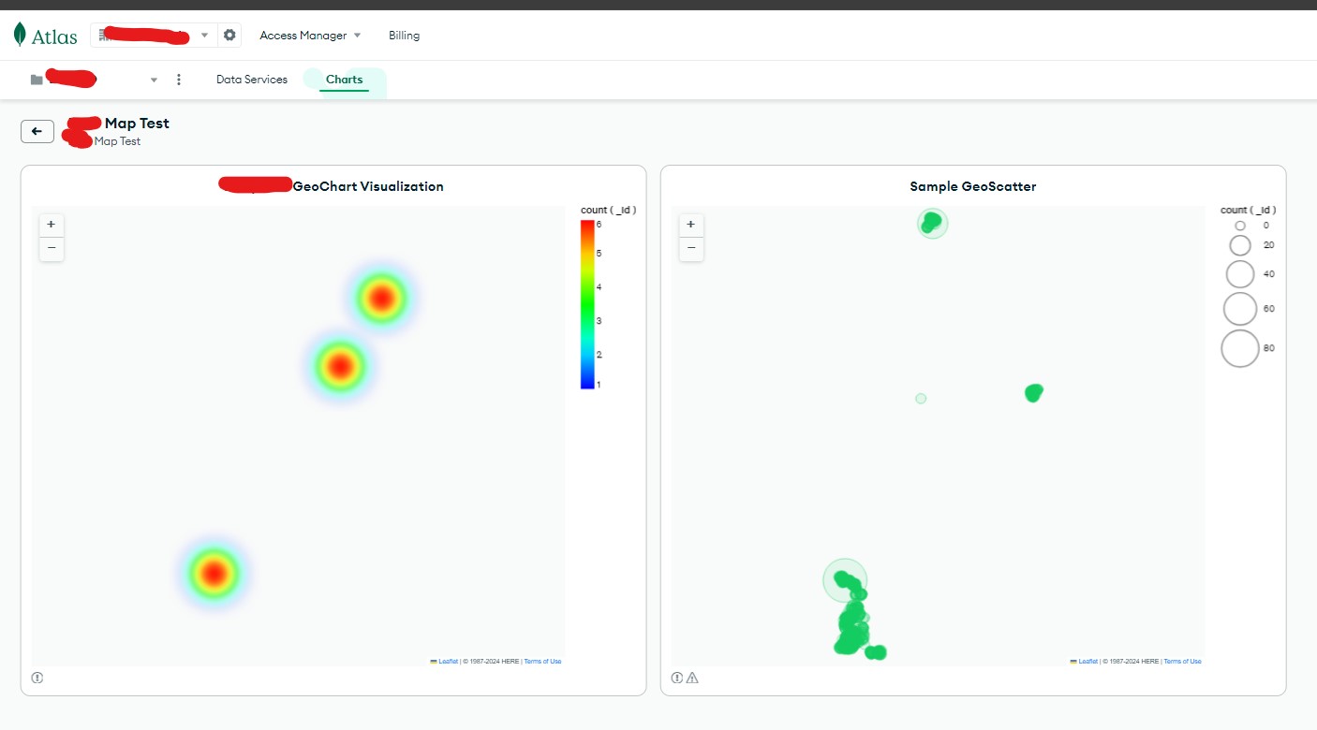The width and height of the screenshot is (1317, 730).
Task: Click warning triangle icon below Sample GeoScatter
Action: point(692,678)
